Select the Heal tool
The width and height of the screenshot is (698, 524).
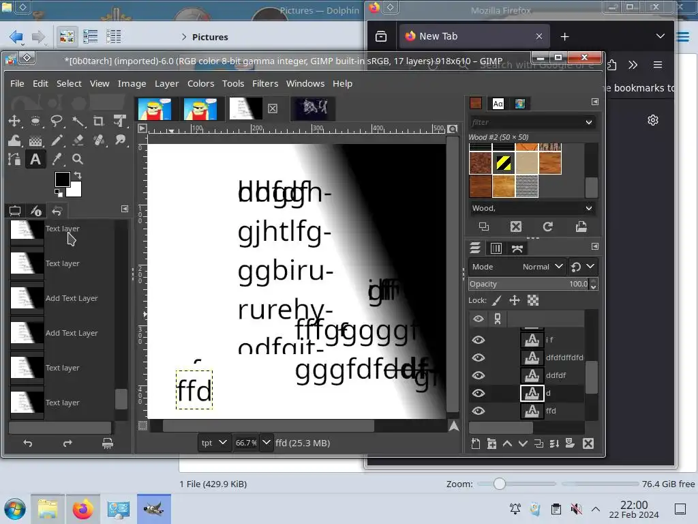[x=99, y=141]
